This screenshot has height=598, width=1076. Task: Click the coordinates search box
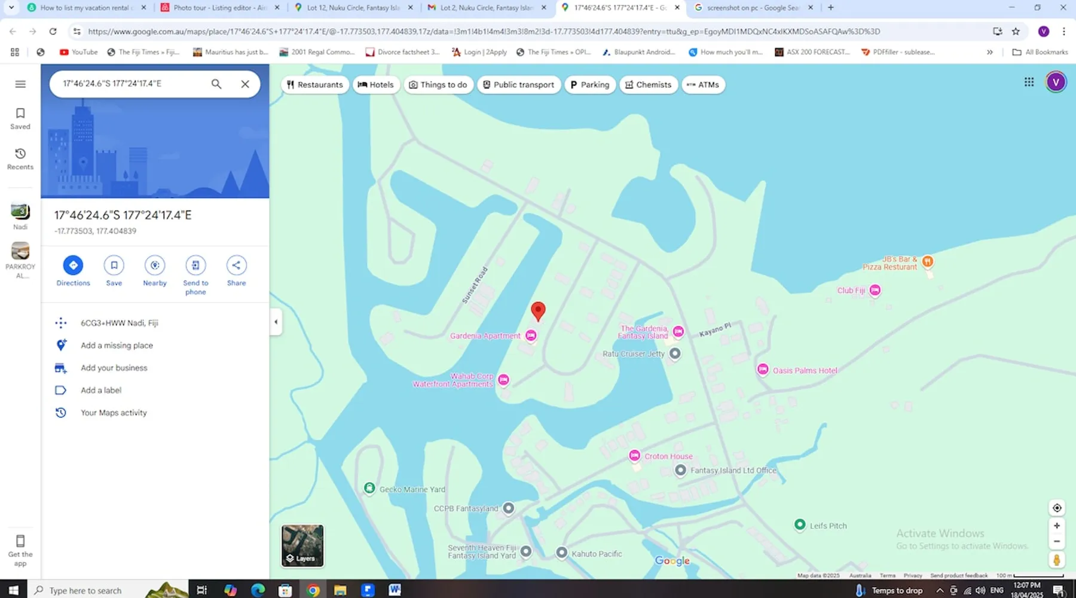(x=132, y=84)
